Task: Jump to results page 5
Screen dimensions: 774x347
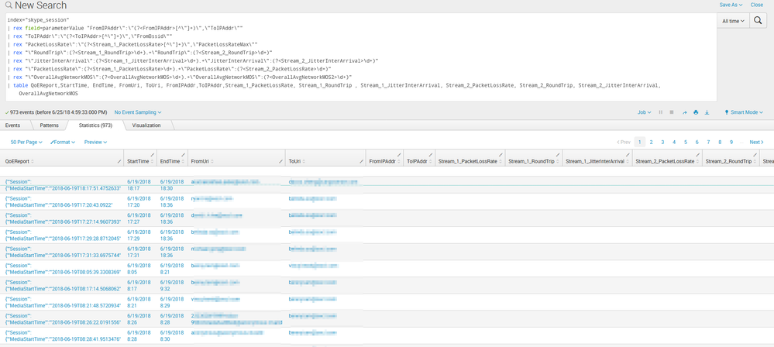Action: [x=686, y=143]
